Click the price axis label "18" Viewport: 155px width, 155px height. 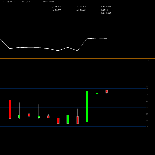click(x=147, y=127)
